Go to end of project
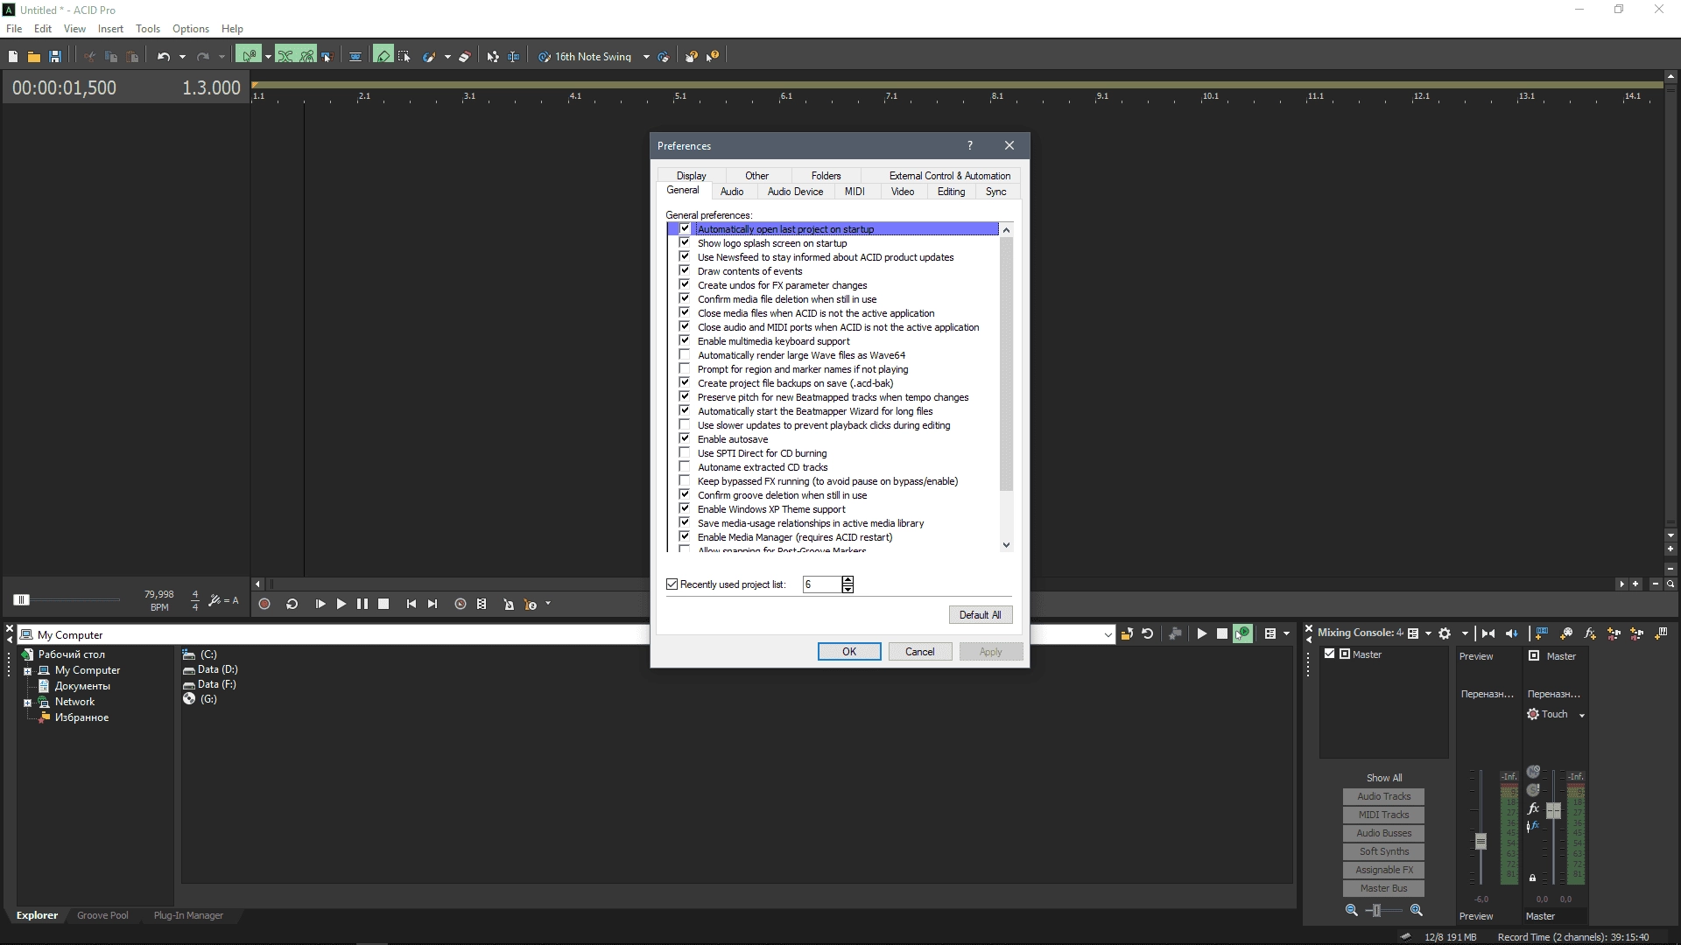 point(433,605)
